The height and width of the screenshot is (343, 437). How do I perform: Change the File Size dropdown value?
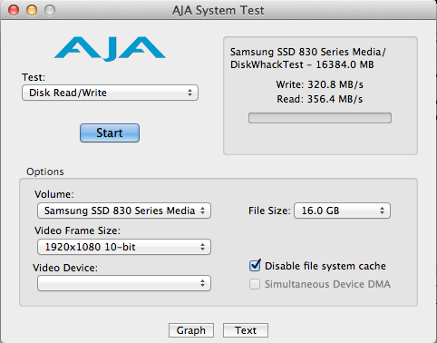point(342,211)
